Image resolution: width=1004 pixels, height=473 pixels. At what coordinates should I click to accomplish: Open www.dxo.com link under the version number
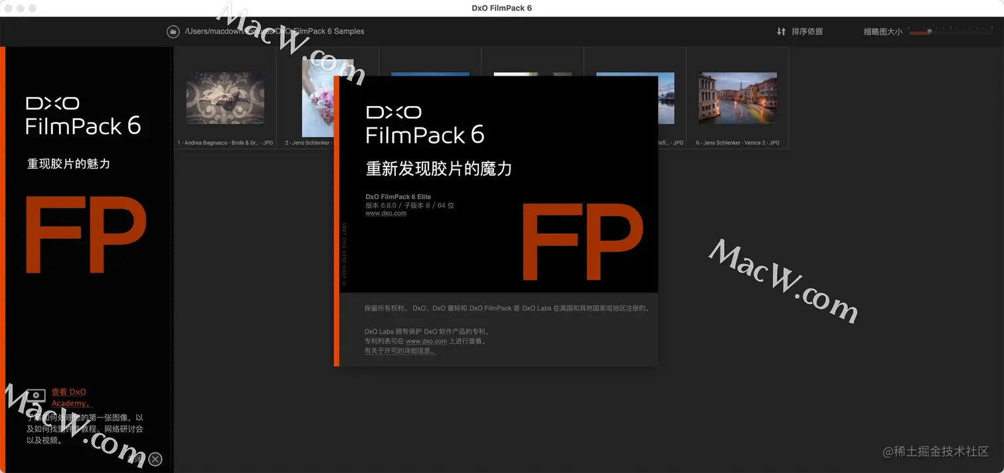pyautogui.click(x=386, y=214)
